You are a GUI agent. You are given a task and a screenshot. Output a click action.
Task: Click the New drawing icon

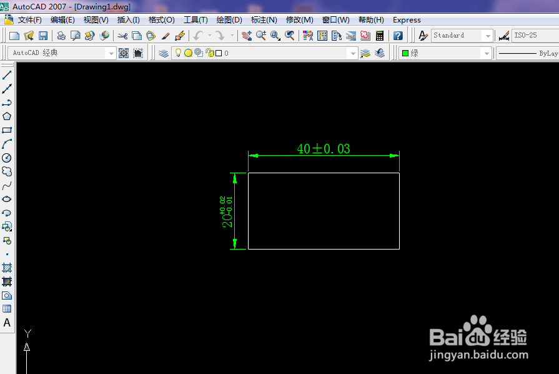[14, 35]
